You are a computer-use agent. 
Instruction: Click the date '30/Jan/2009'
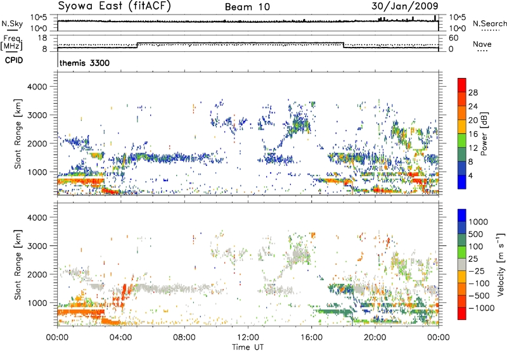point(405,6)
